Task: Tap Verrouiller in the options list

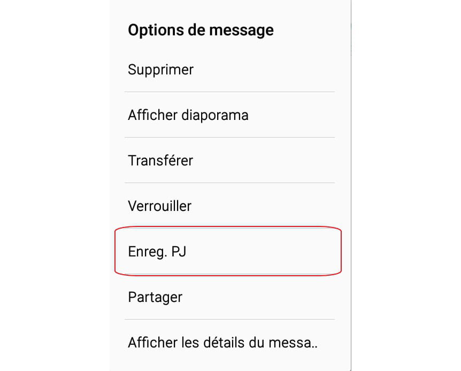Action: click(x=160, y=206)
